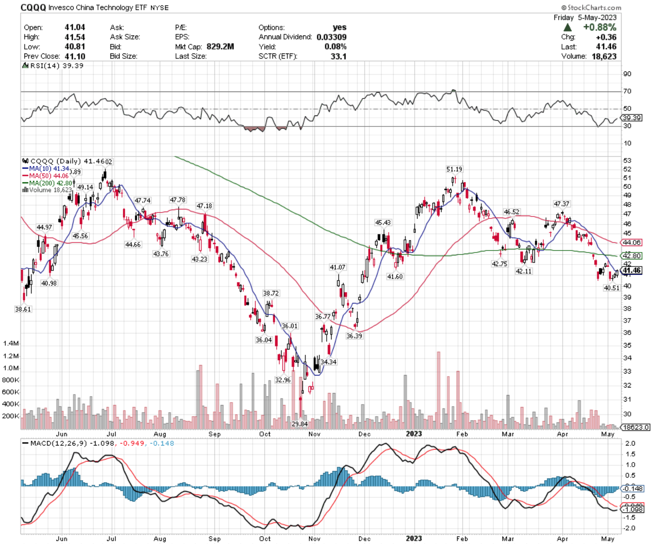Click the 46.52 price label
656x544 pixels.
click(x=511, y=212)
